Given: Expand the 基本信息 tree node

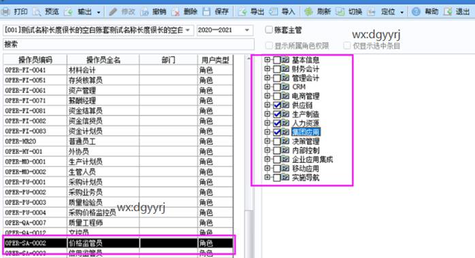Looking at the screenshot, I should point(267,60).
